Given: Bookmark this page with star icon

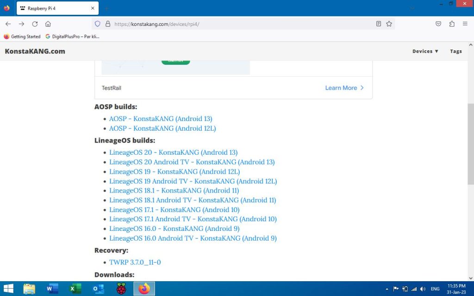Looking at the screenshot, I should pos(389,24).
